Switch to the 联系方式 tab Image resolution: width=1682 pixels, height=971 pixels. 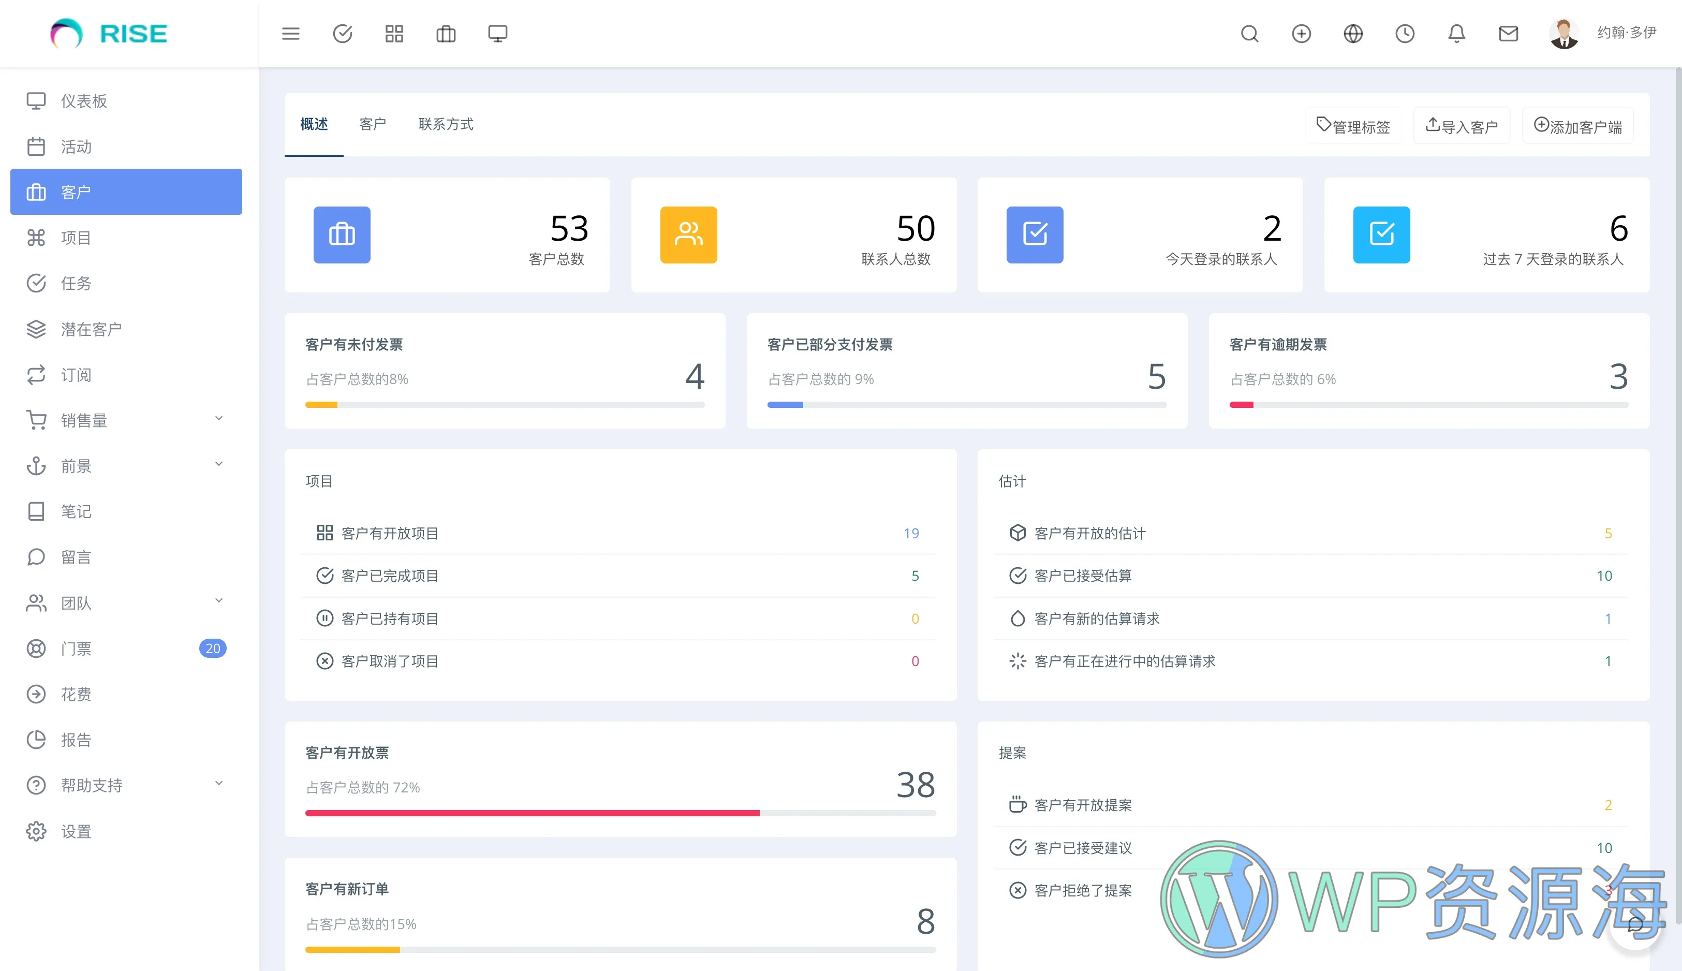click(x=446, y=124)
